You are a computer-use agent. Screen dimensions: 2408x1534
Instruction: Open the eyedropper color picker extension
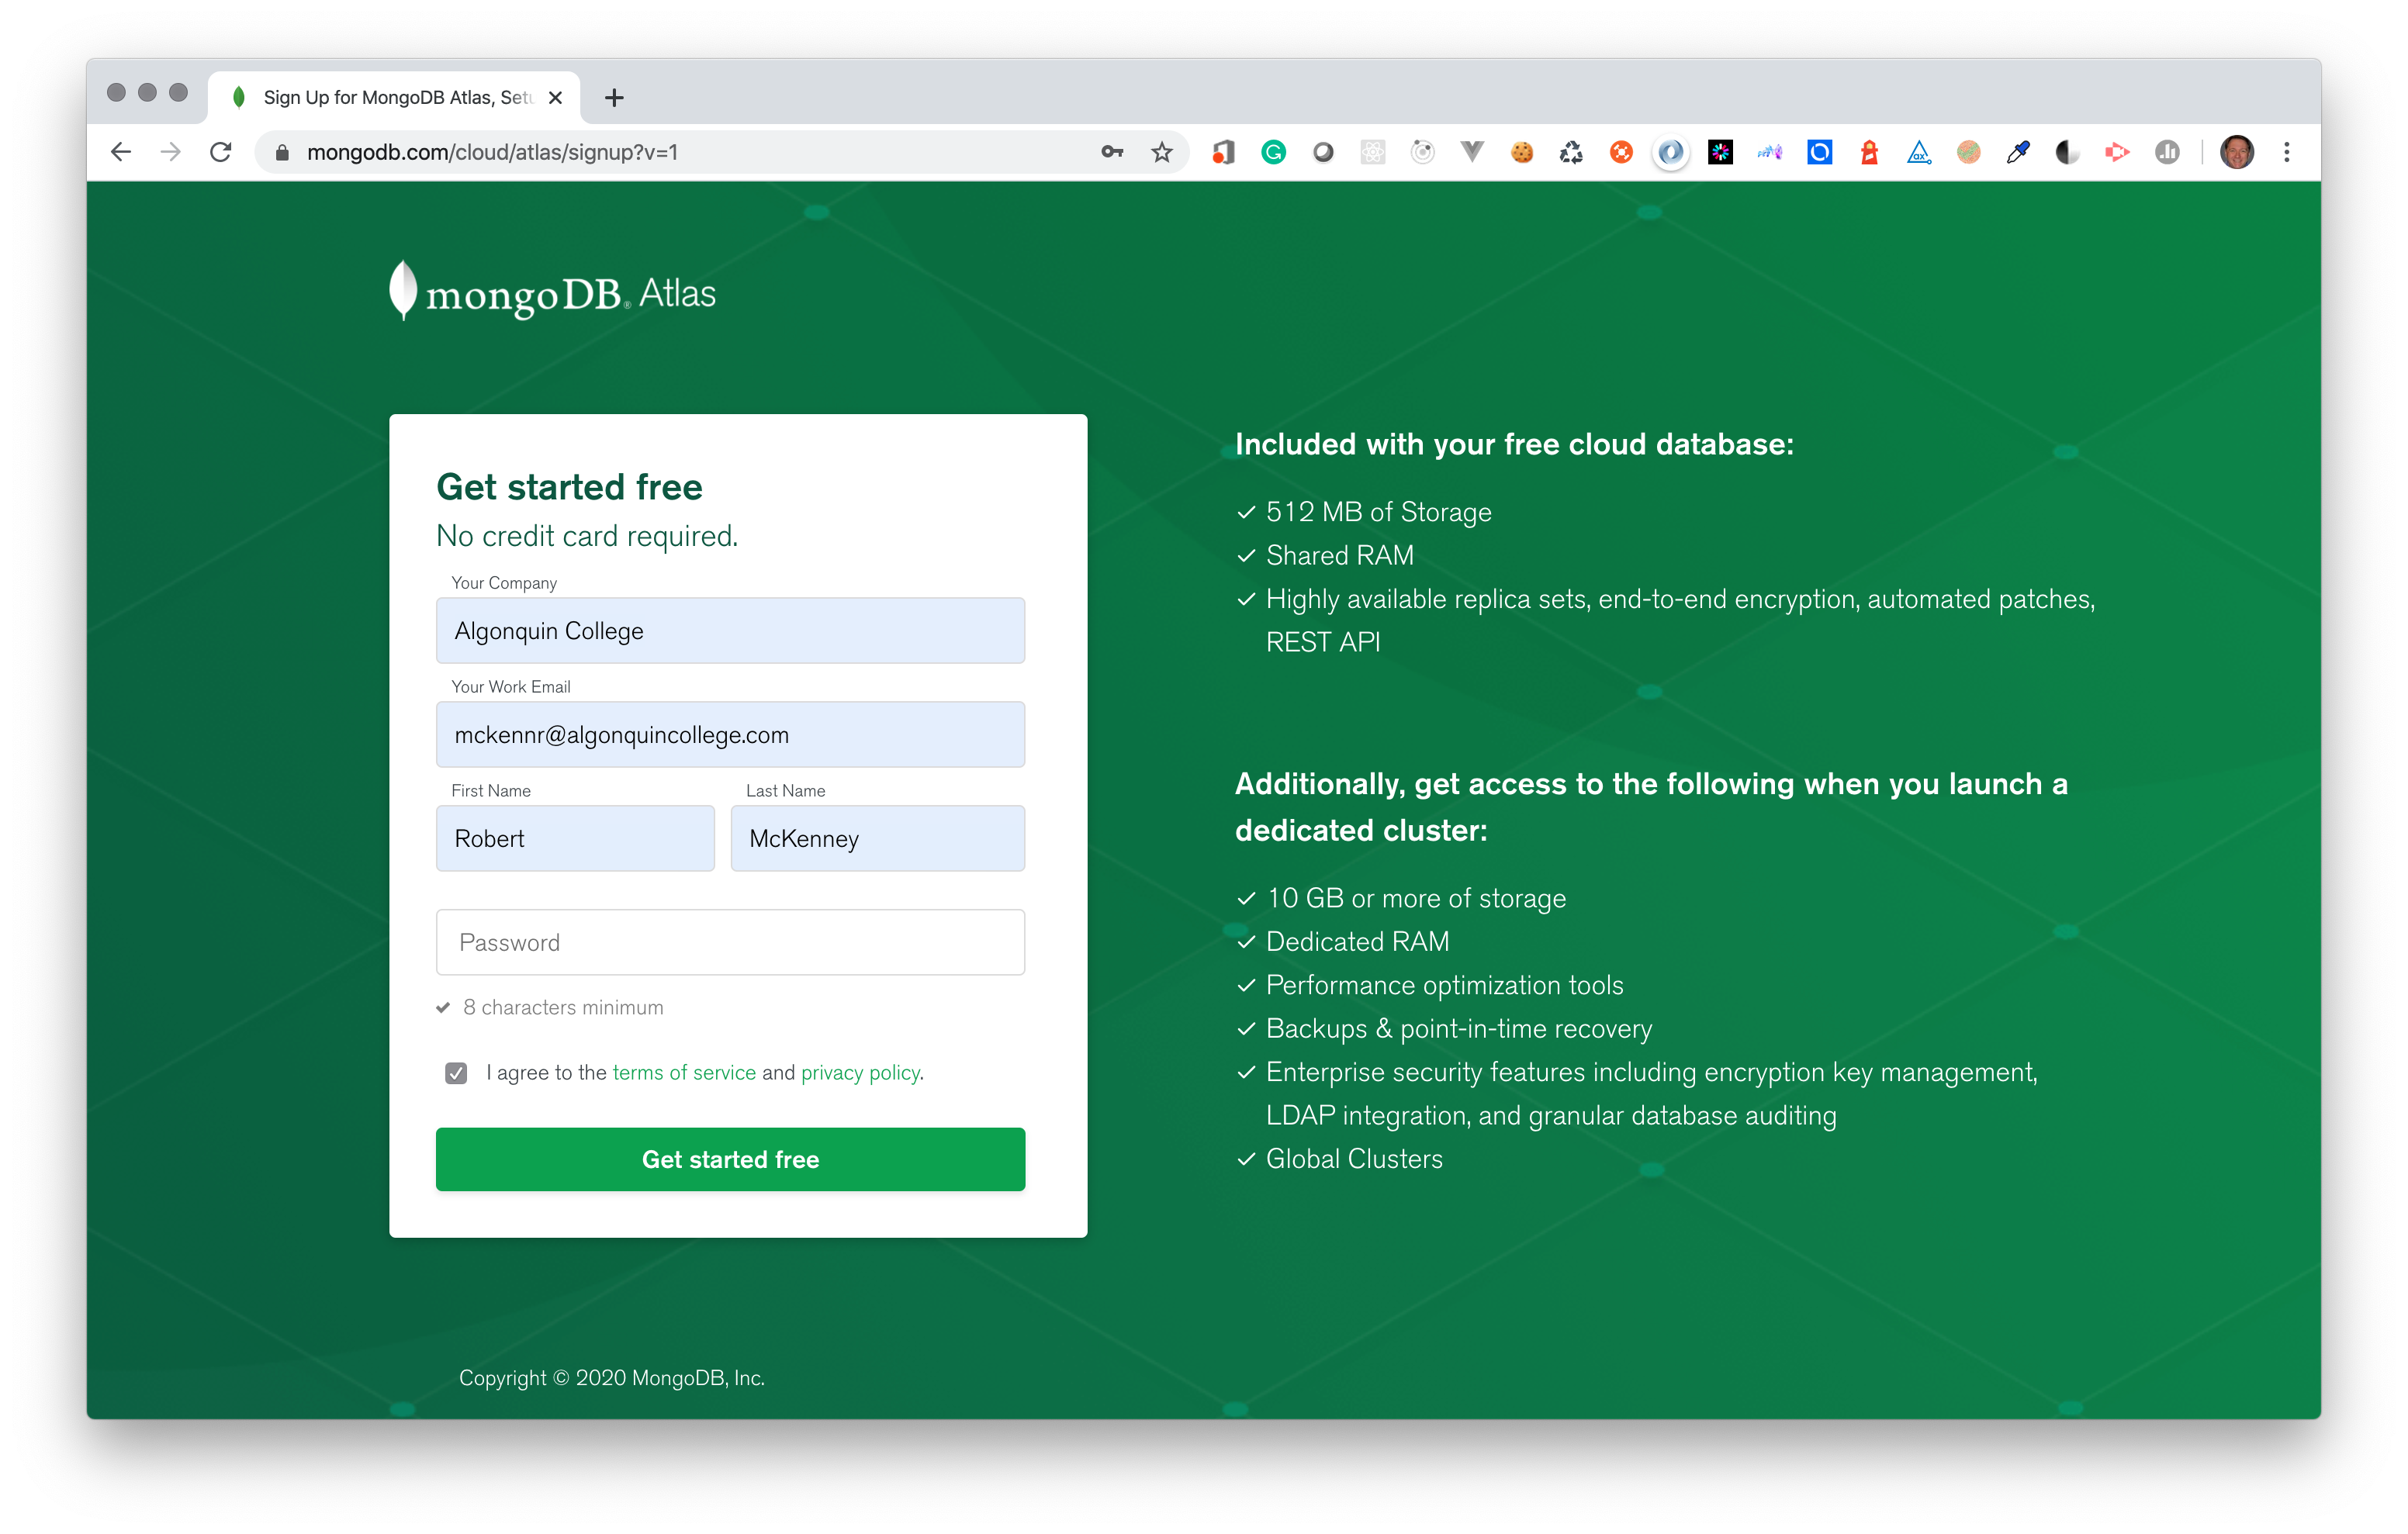point(2018,152)
